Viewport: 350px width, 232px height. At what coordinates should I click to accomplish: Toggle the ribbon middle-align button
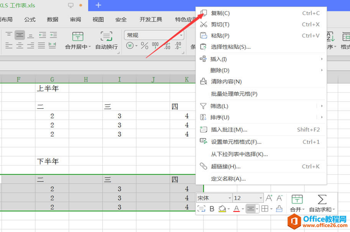(x=20, y=35)
